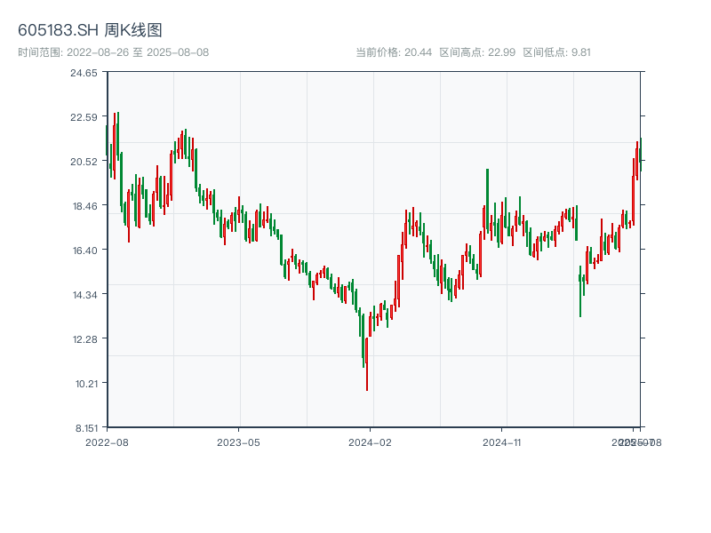Click the 10.21 y-axis price label
The height and width of the screenshot is (533, 711).
pyautogui.click(x=84, y=384)
